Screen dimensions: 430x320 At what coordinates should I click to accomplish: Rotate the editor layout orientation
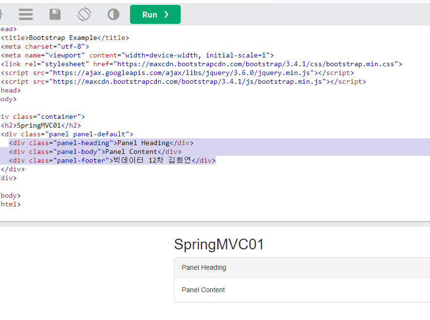pyautogui.click(x=84, y=14)
